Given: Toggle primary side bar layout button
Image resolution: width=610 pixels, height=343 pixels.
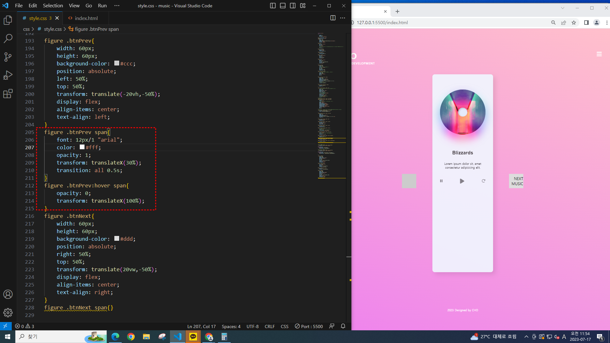Looking at the screenshot, I should [273, 6].
